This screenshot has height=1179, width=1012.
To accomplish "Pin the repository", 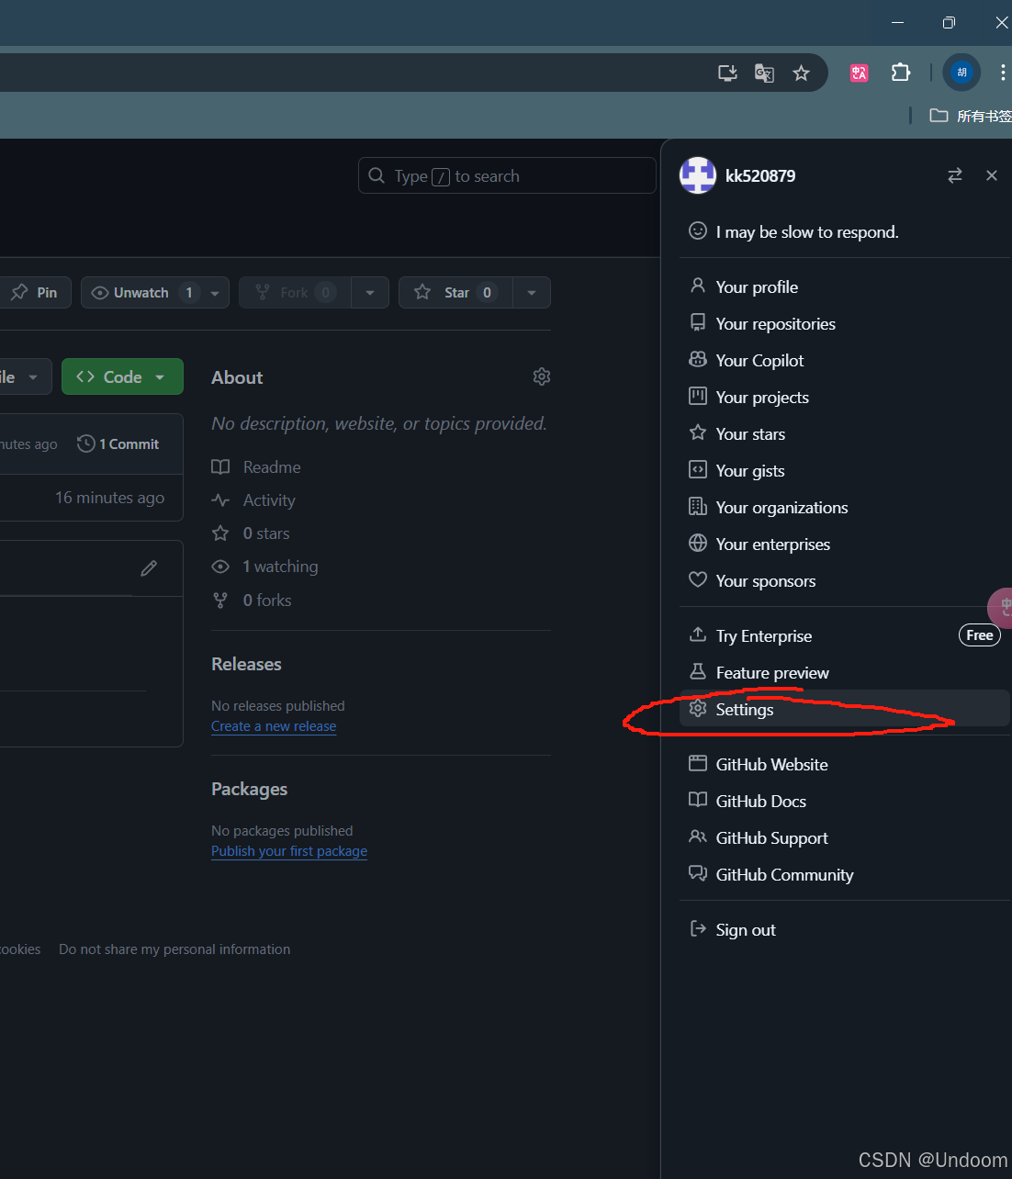I will coord(35,292).
